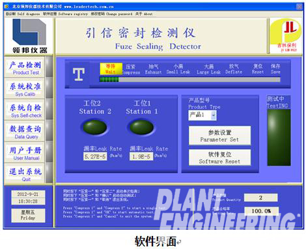
Task: Open the Self diagnose menu
Action: tap(23, 14)
